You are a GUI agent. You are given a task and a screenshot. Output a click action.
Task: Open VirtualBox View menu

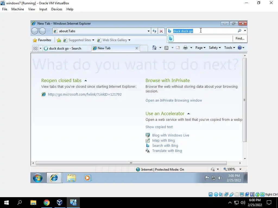click(x=31, y=9)
